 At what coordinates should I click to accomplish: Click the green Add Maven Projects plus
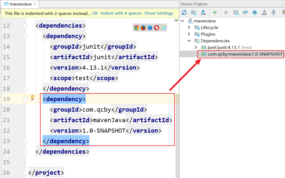pyautogui.click(x=215, y=12)
